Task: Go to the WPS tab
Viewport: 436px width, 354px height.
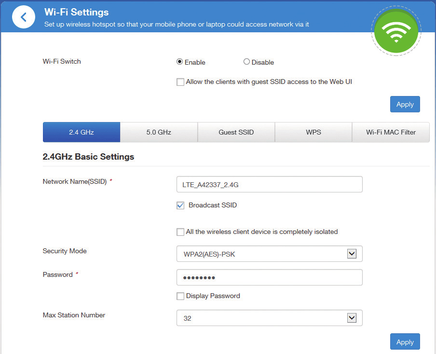Action: click(313, 132)
